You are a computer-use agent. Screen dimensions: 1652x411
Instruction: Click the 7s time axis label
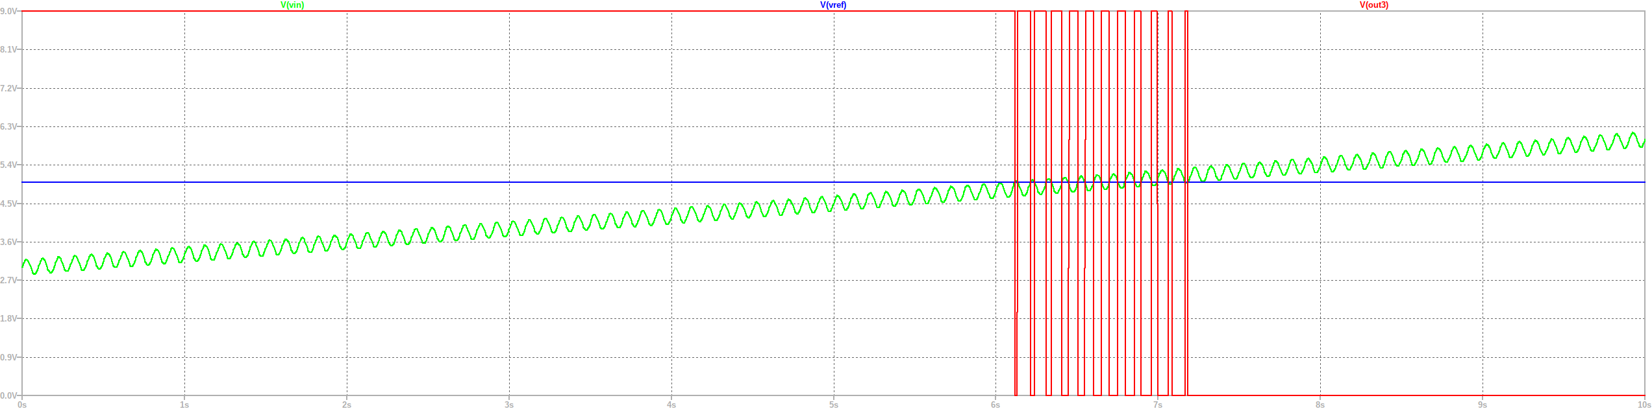click(1158, 405)
